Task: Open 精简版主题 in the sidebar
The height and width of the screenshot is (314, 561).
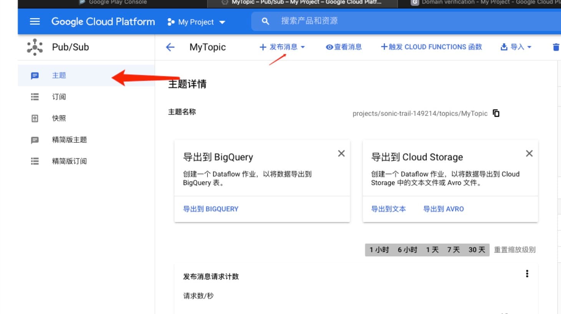Action: coord(86,140)
